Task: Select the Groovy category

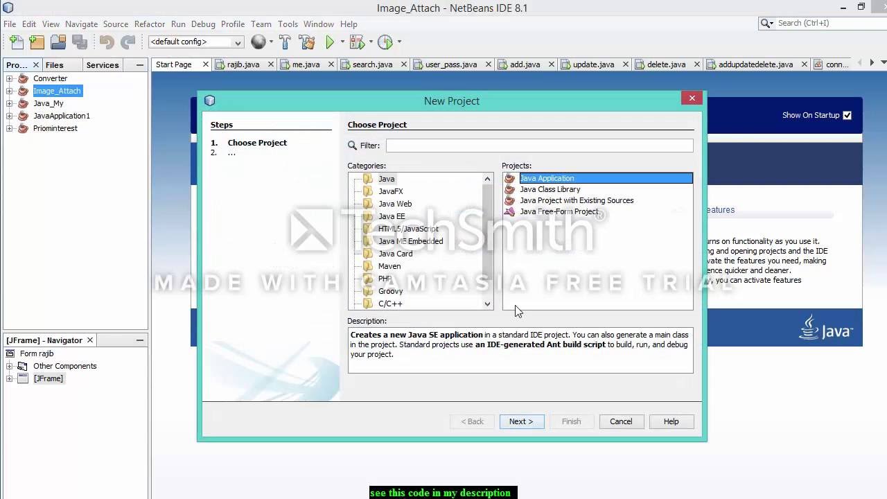Action: 390,291
